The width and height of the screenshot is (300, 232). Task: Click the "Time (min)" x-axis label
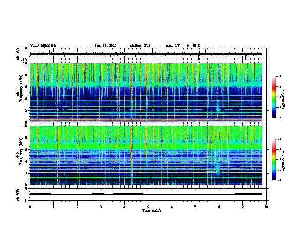[152, 210]
